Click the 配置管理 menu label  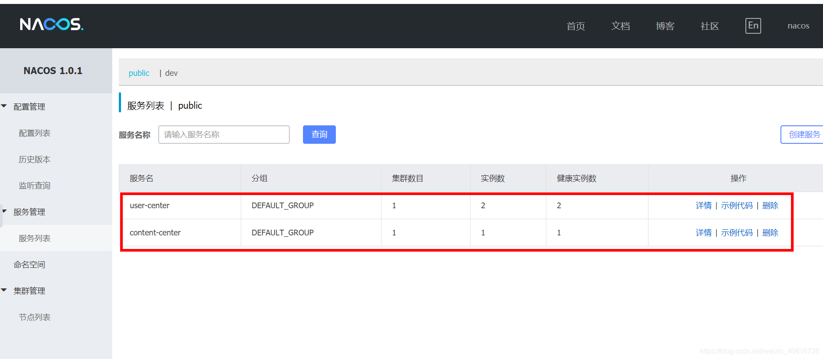(29, 107)
